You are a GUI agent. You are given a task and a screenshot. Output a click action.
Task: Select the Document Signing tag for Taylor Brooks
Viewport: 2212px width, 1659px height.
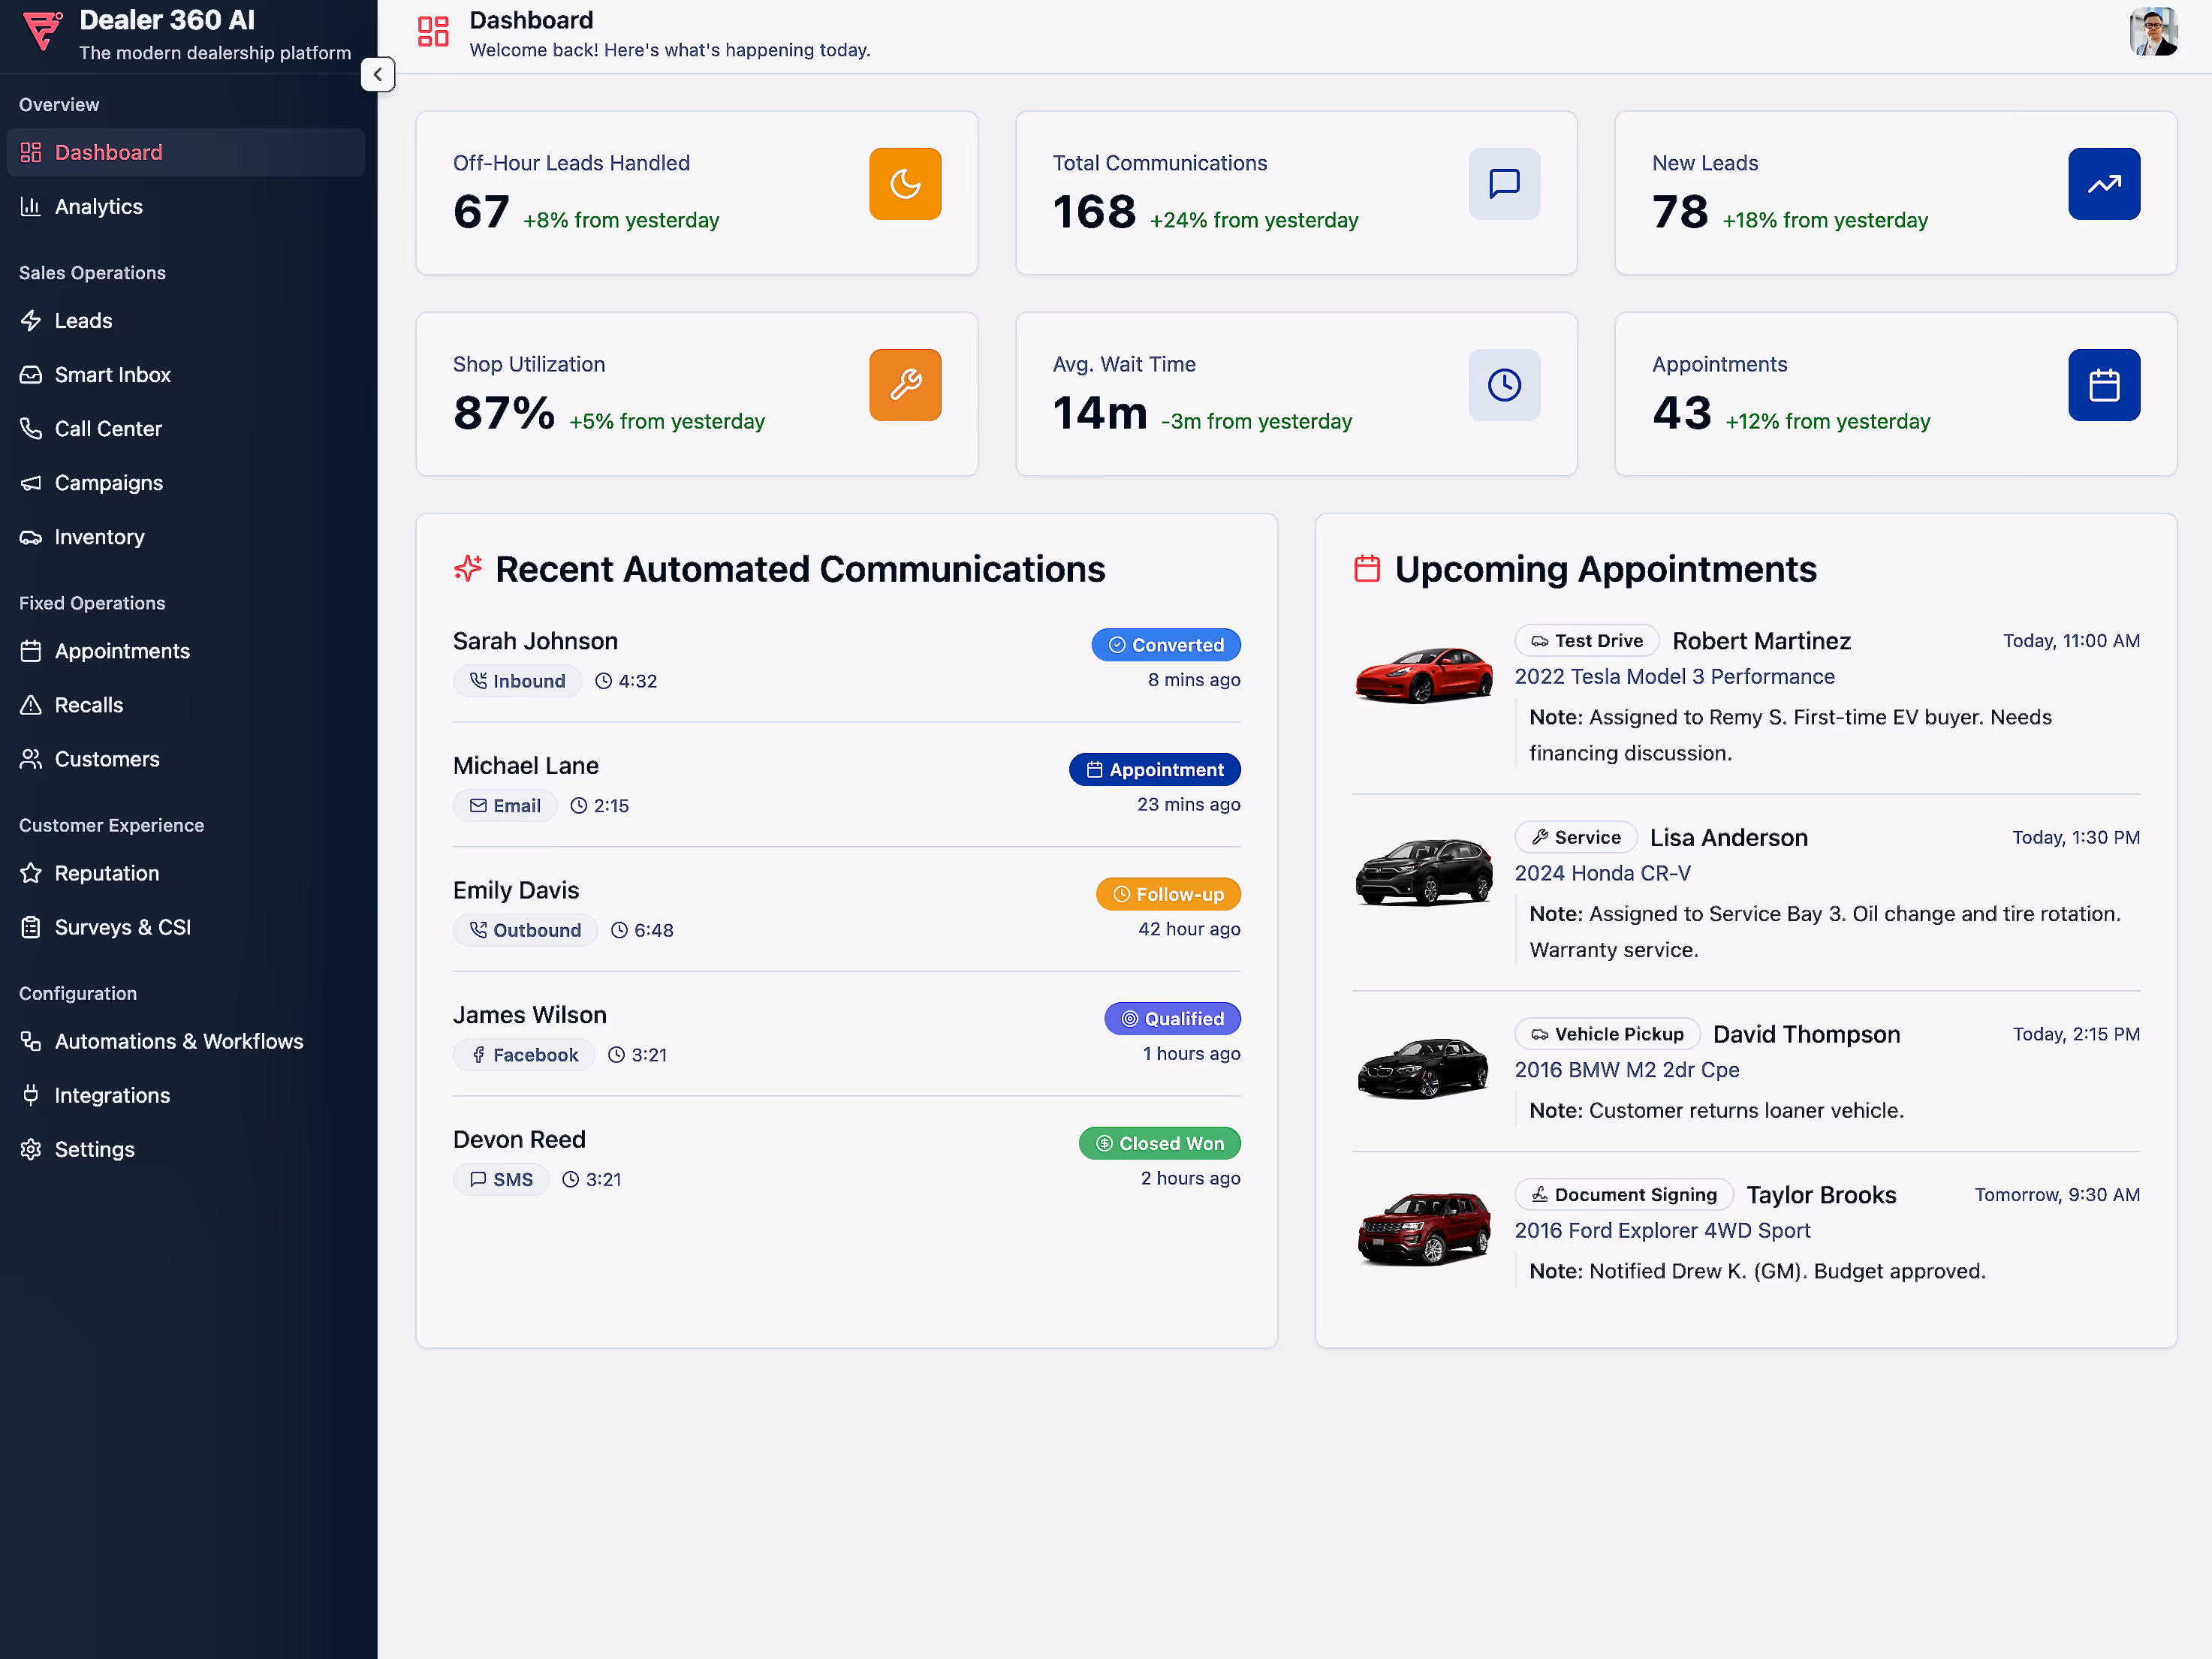point(1623,1195)
